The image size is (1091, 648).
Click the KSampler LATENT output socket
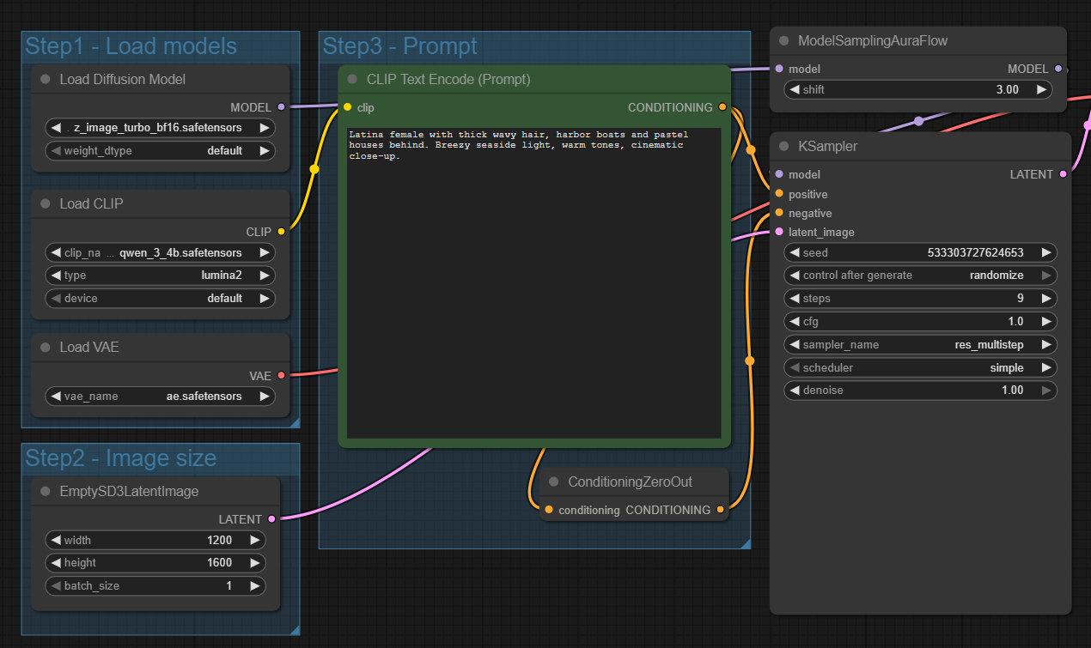pos(1064,174)
